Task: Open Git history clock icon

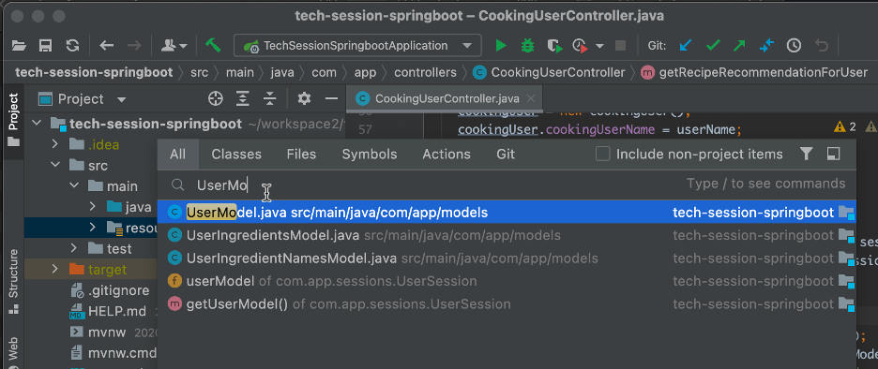Action: [x=794, y=46]
